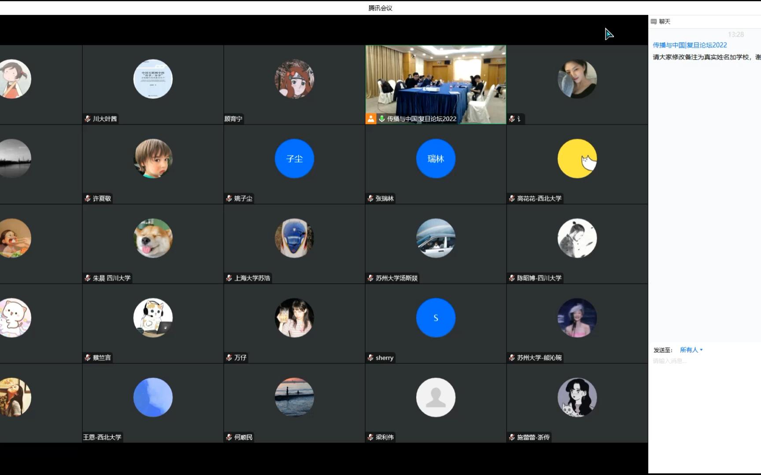
Task: Select the illustrated avatar of 施蕾蕾-浙传
Action: click(577, 397)
